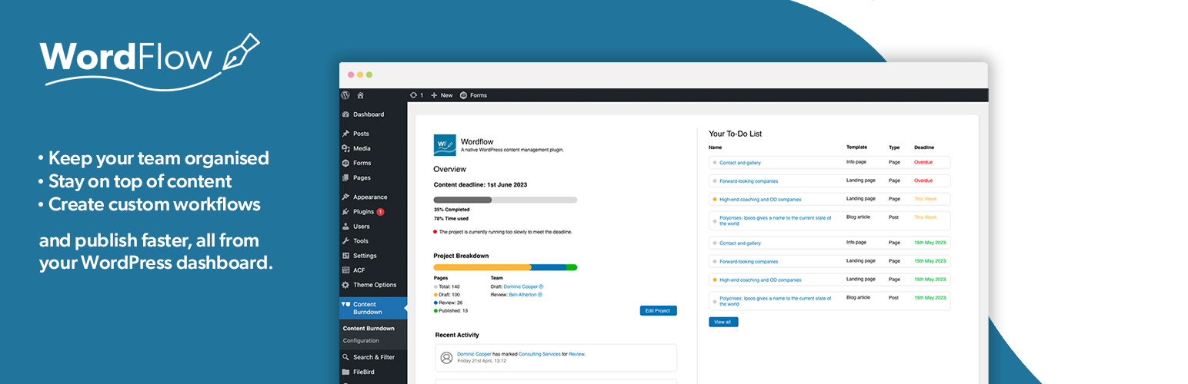
Task: Click the New label in admin bar
Action: click(447, 95)
